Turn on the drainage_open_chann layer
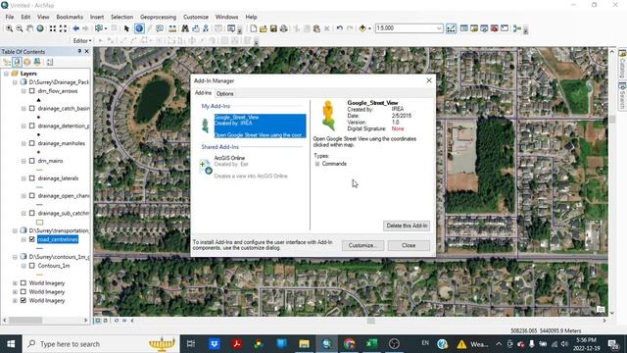627x353 pixels. pyautogui.click(x=32, y=196)
